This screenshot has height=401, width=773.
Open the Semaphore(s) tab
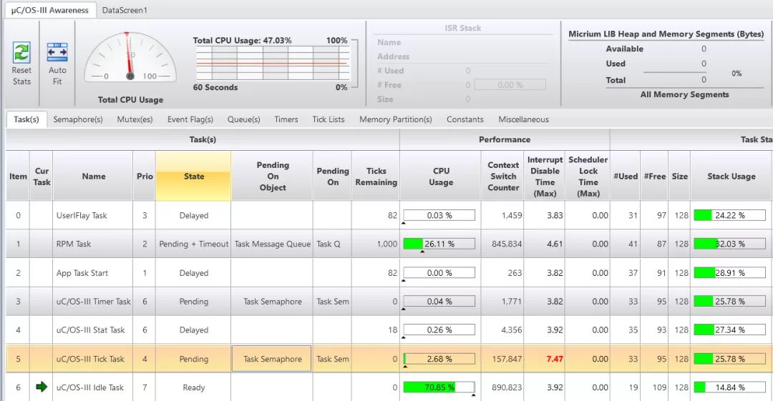tap(78, 119)
